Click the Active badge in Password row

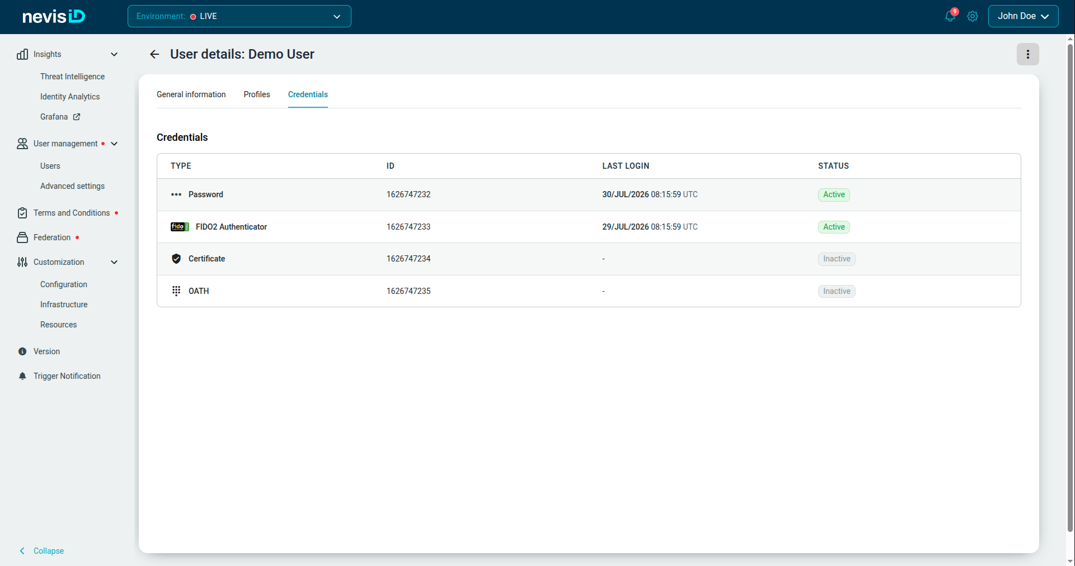click(x=834, y=194)
